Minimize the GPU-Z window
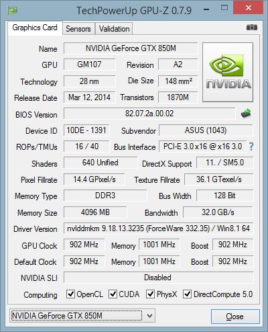This screenshot has height=332, width=268. point(206,9)
